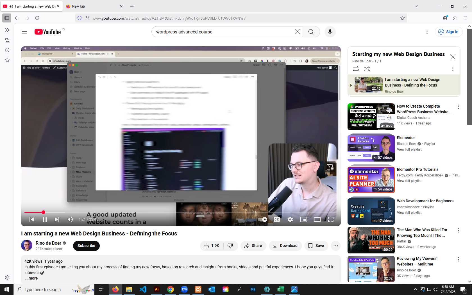Select the YouTube video browser tab
Screen dimensions: 472x295
point(31,6)
